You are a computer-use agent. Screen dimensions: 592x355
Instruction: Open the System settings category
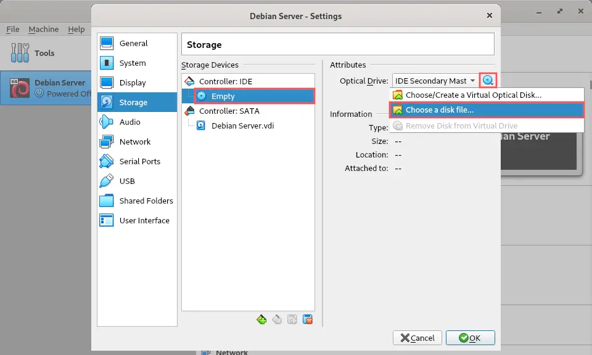(x=137, y=63)
